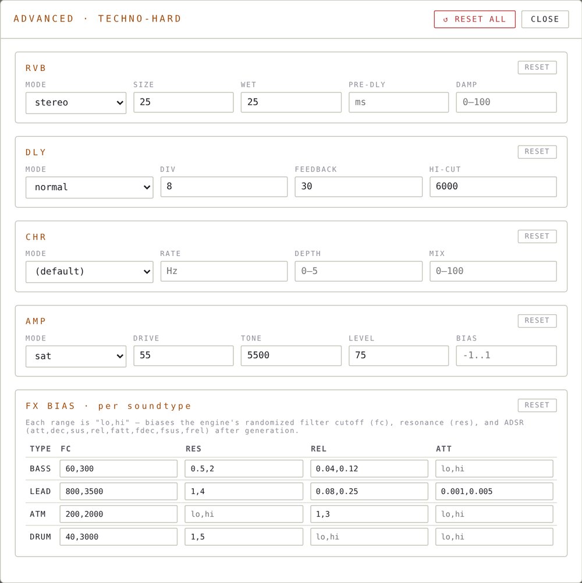The height and width of the screenshot is (583, 582).
Task: Click the CHR Mix input field
Action: pyautogui.click(x=493, y=271)
